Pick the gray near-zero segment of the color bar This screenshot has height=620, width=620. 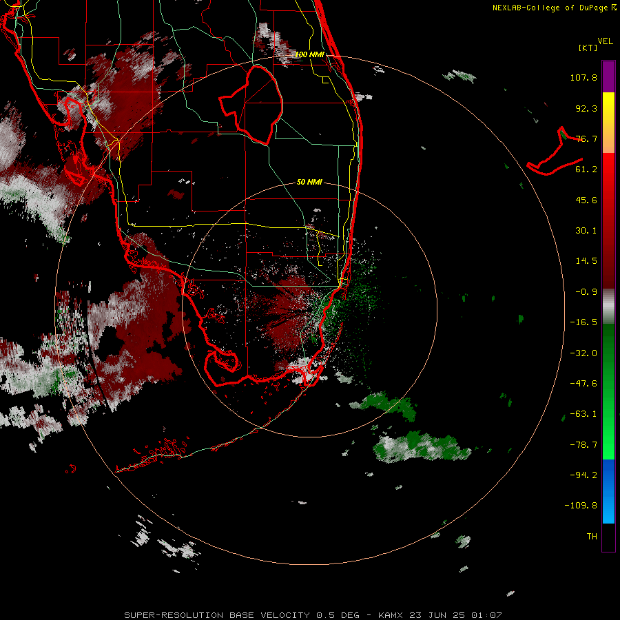pyautogui.click(x=608, y=307)
